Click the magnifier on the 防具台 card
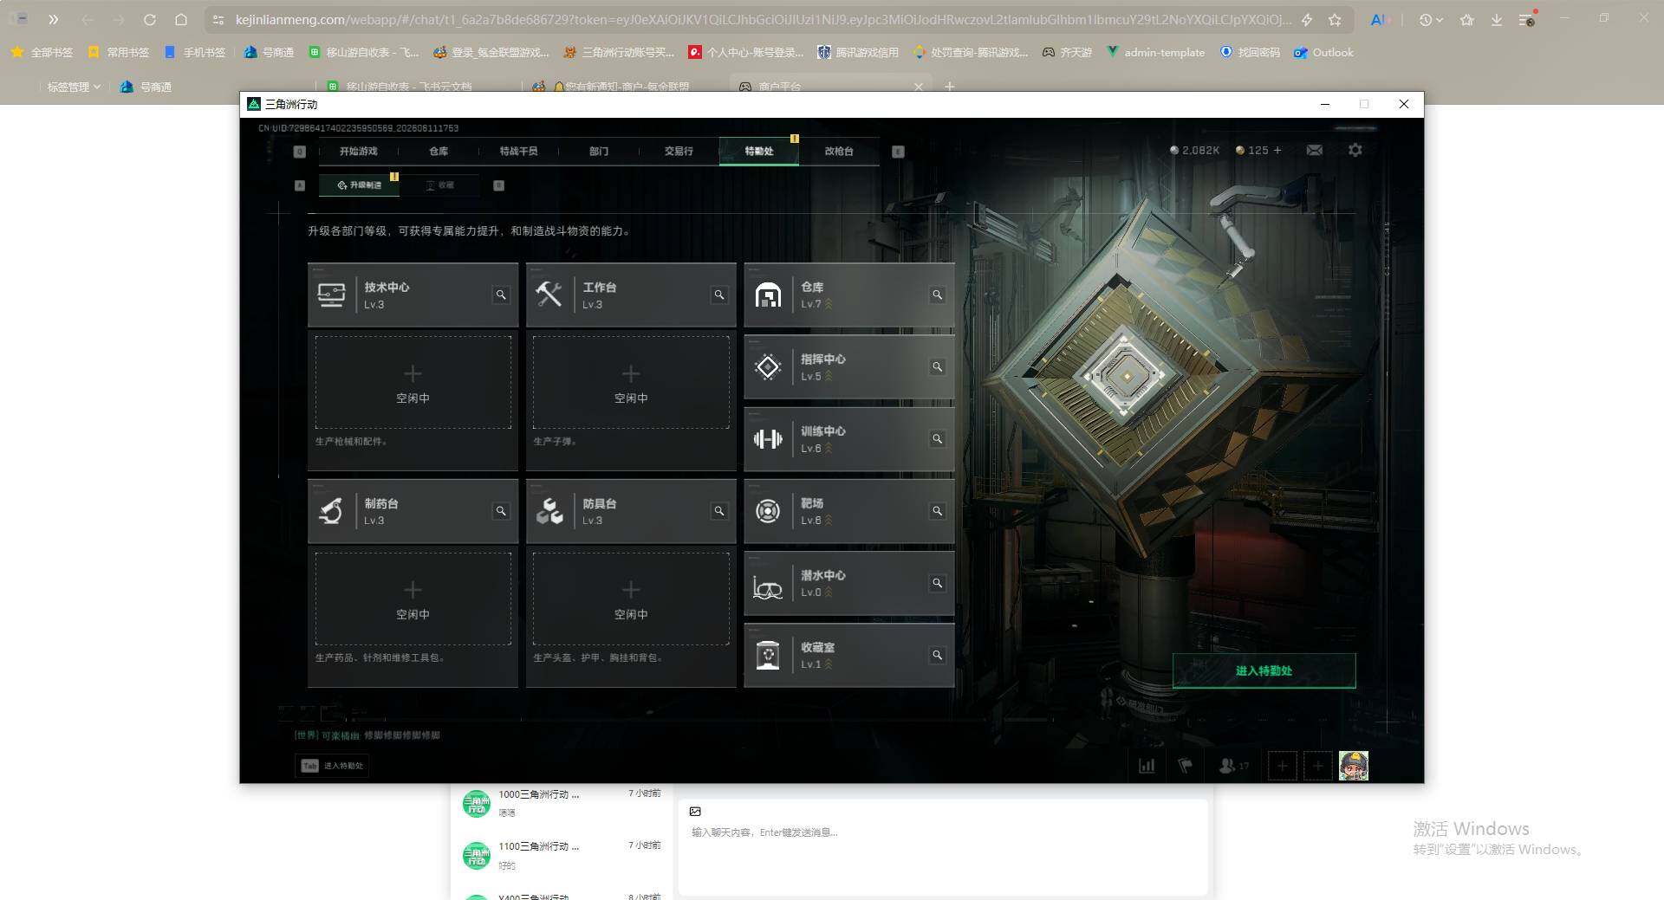 [719, 511]
